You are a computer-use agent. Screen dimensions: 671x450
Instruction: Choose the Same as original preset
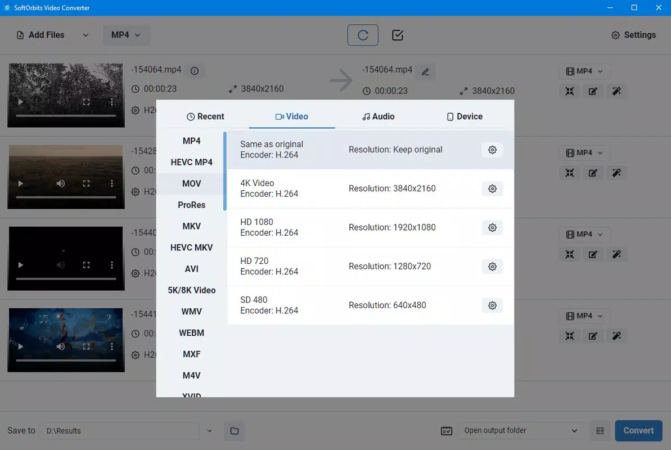(x=370, y=150)
